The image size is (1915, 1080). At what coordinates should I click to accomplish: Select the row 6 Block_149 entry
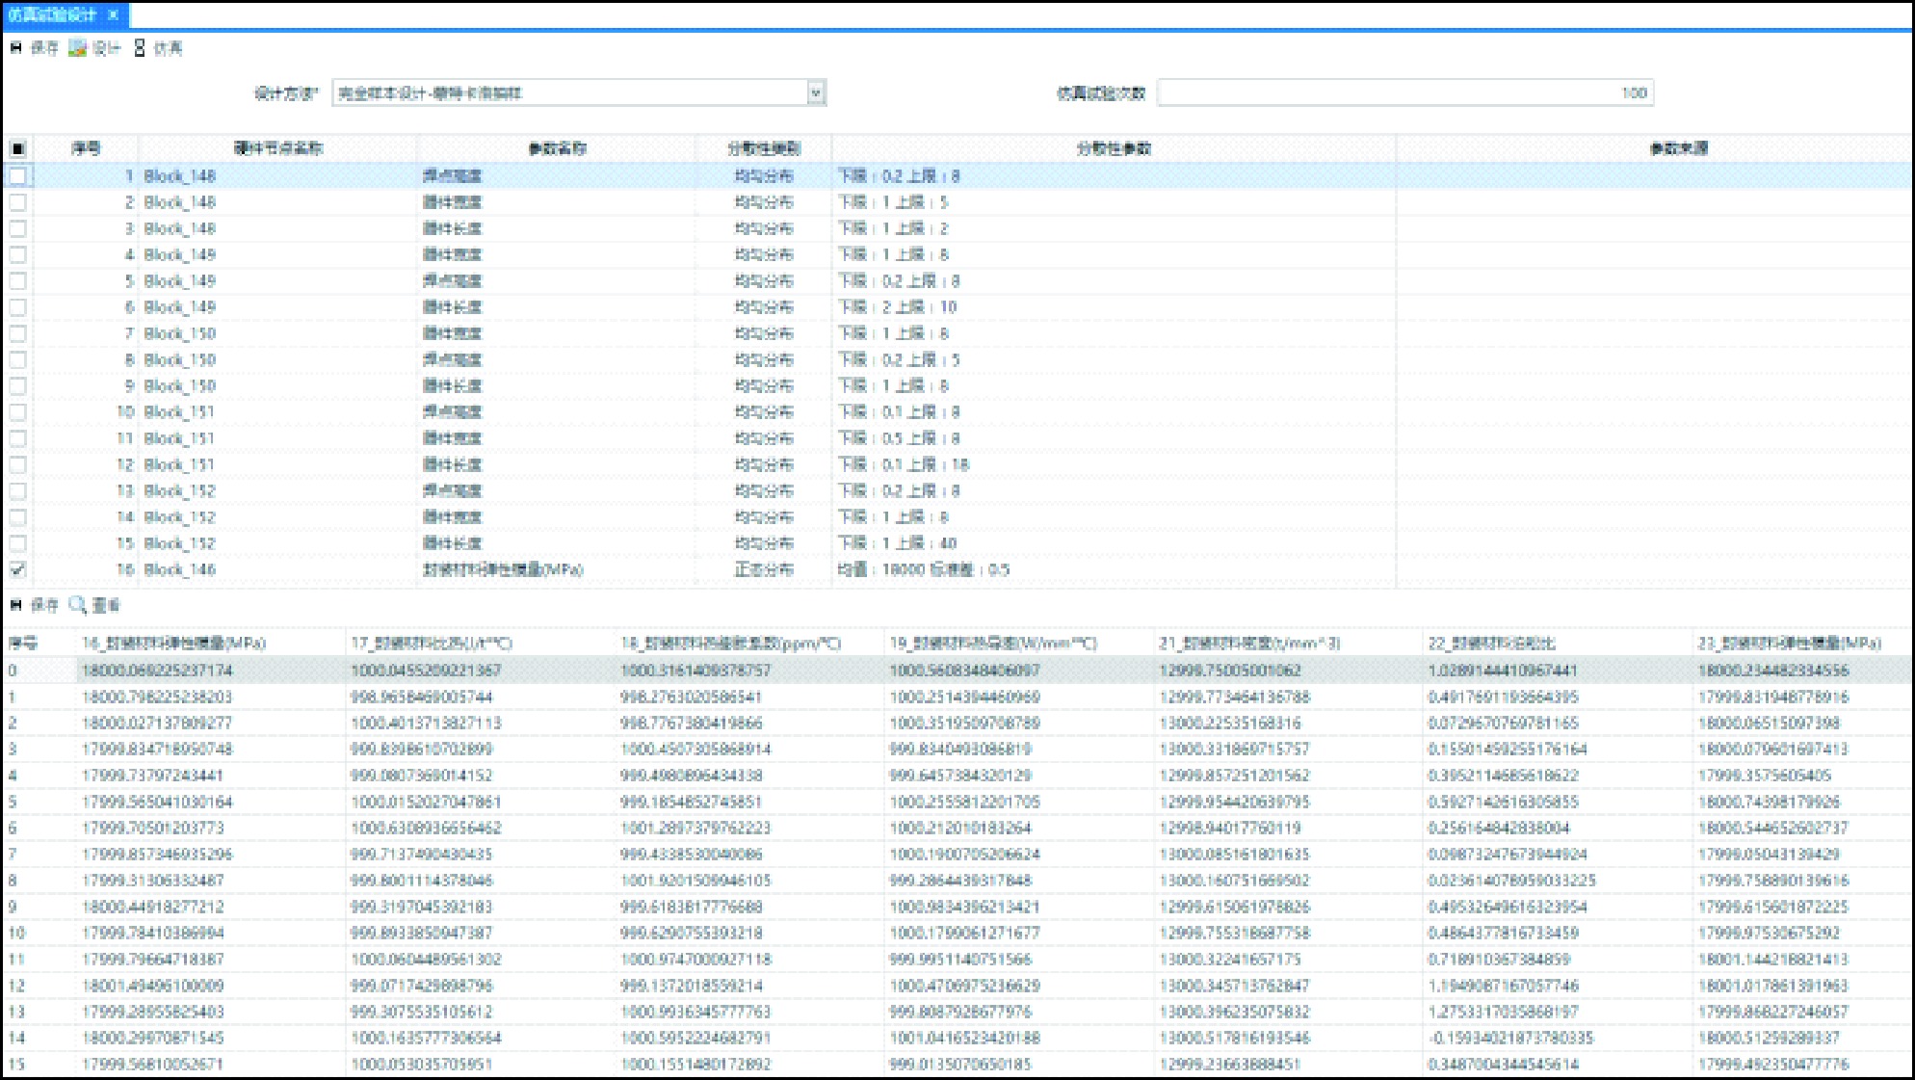180,307
